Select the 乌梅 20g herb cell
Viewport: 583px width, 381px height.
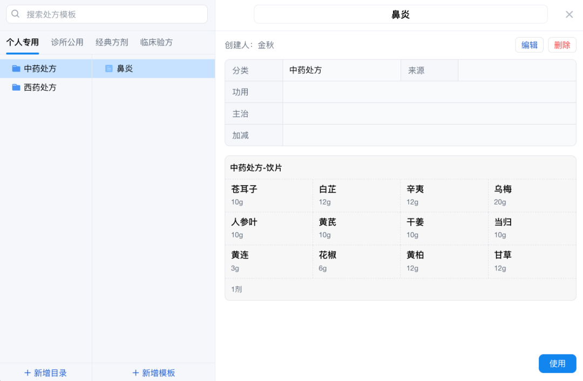pos(532,195)
